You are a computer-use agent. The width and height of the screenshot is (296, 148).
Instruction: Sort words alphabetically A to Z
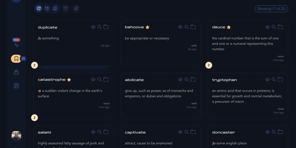coord(47,9)
